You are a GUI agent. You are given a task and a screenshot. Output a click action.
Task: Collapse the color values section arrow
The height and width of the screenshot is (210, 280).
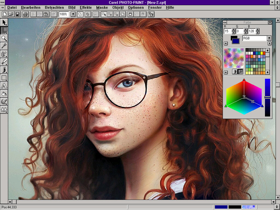click(x=226, y=43)
